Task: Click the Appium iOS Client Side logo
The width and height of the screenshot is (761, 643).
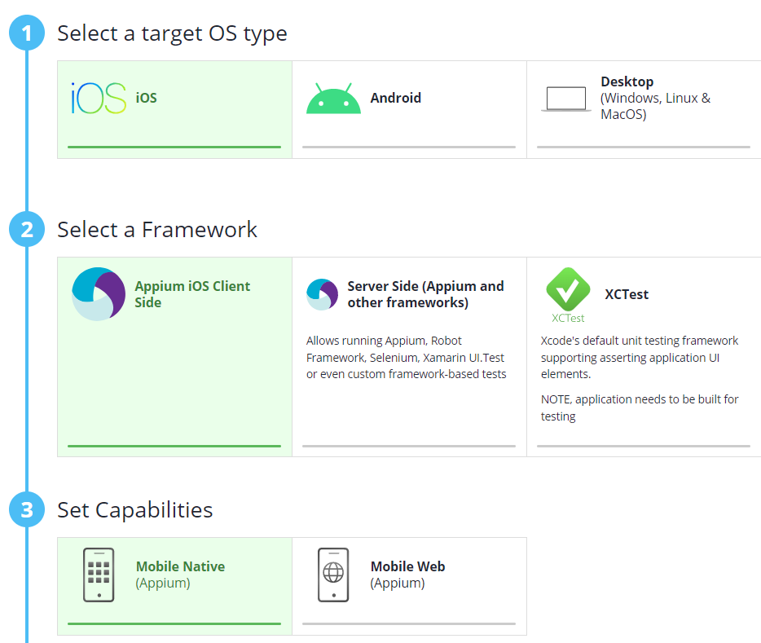Action: (99, 293)
